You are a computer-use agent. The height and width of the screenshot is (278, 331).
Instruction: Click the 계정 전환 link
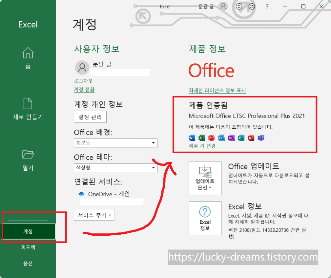click(x=84, y=90)
